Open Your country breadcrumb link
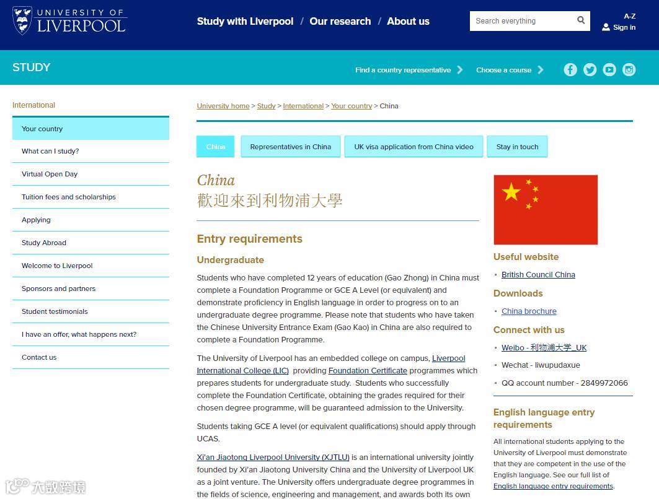This screenshot has width=659, height=499. point(352,106)
